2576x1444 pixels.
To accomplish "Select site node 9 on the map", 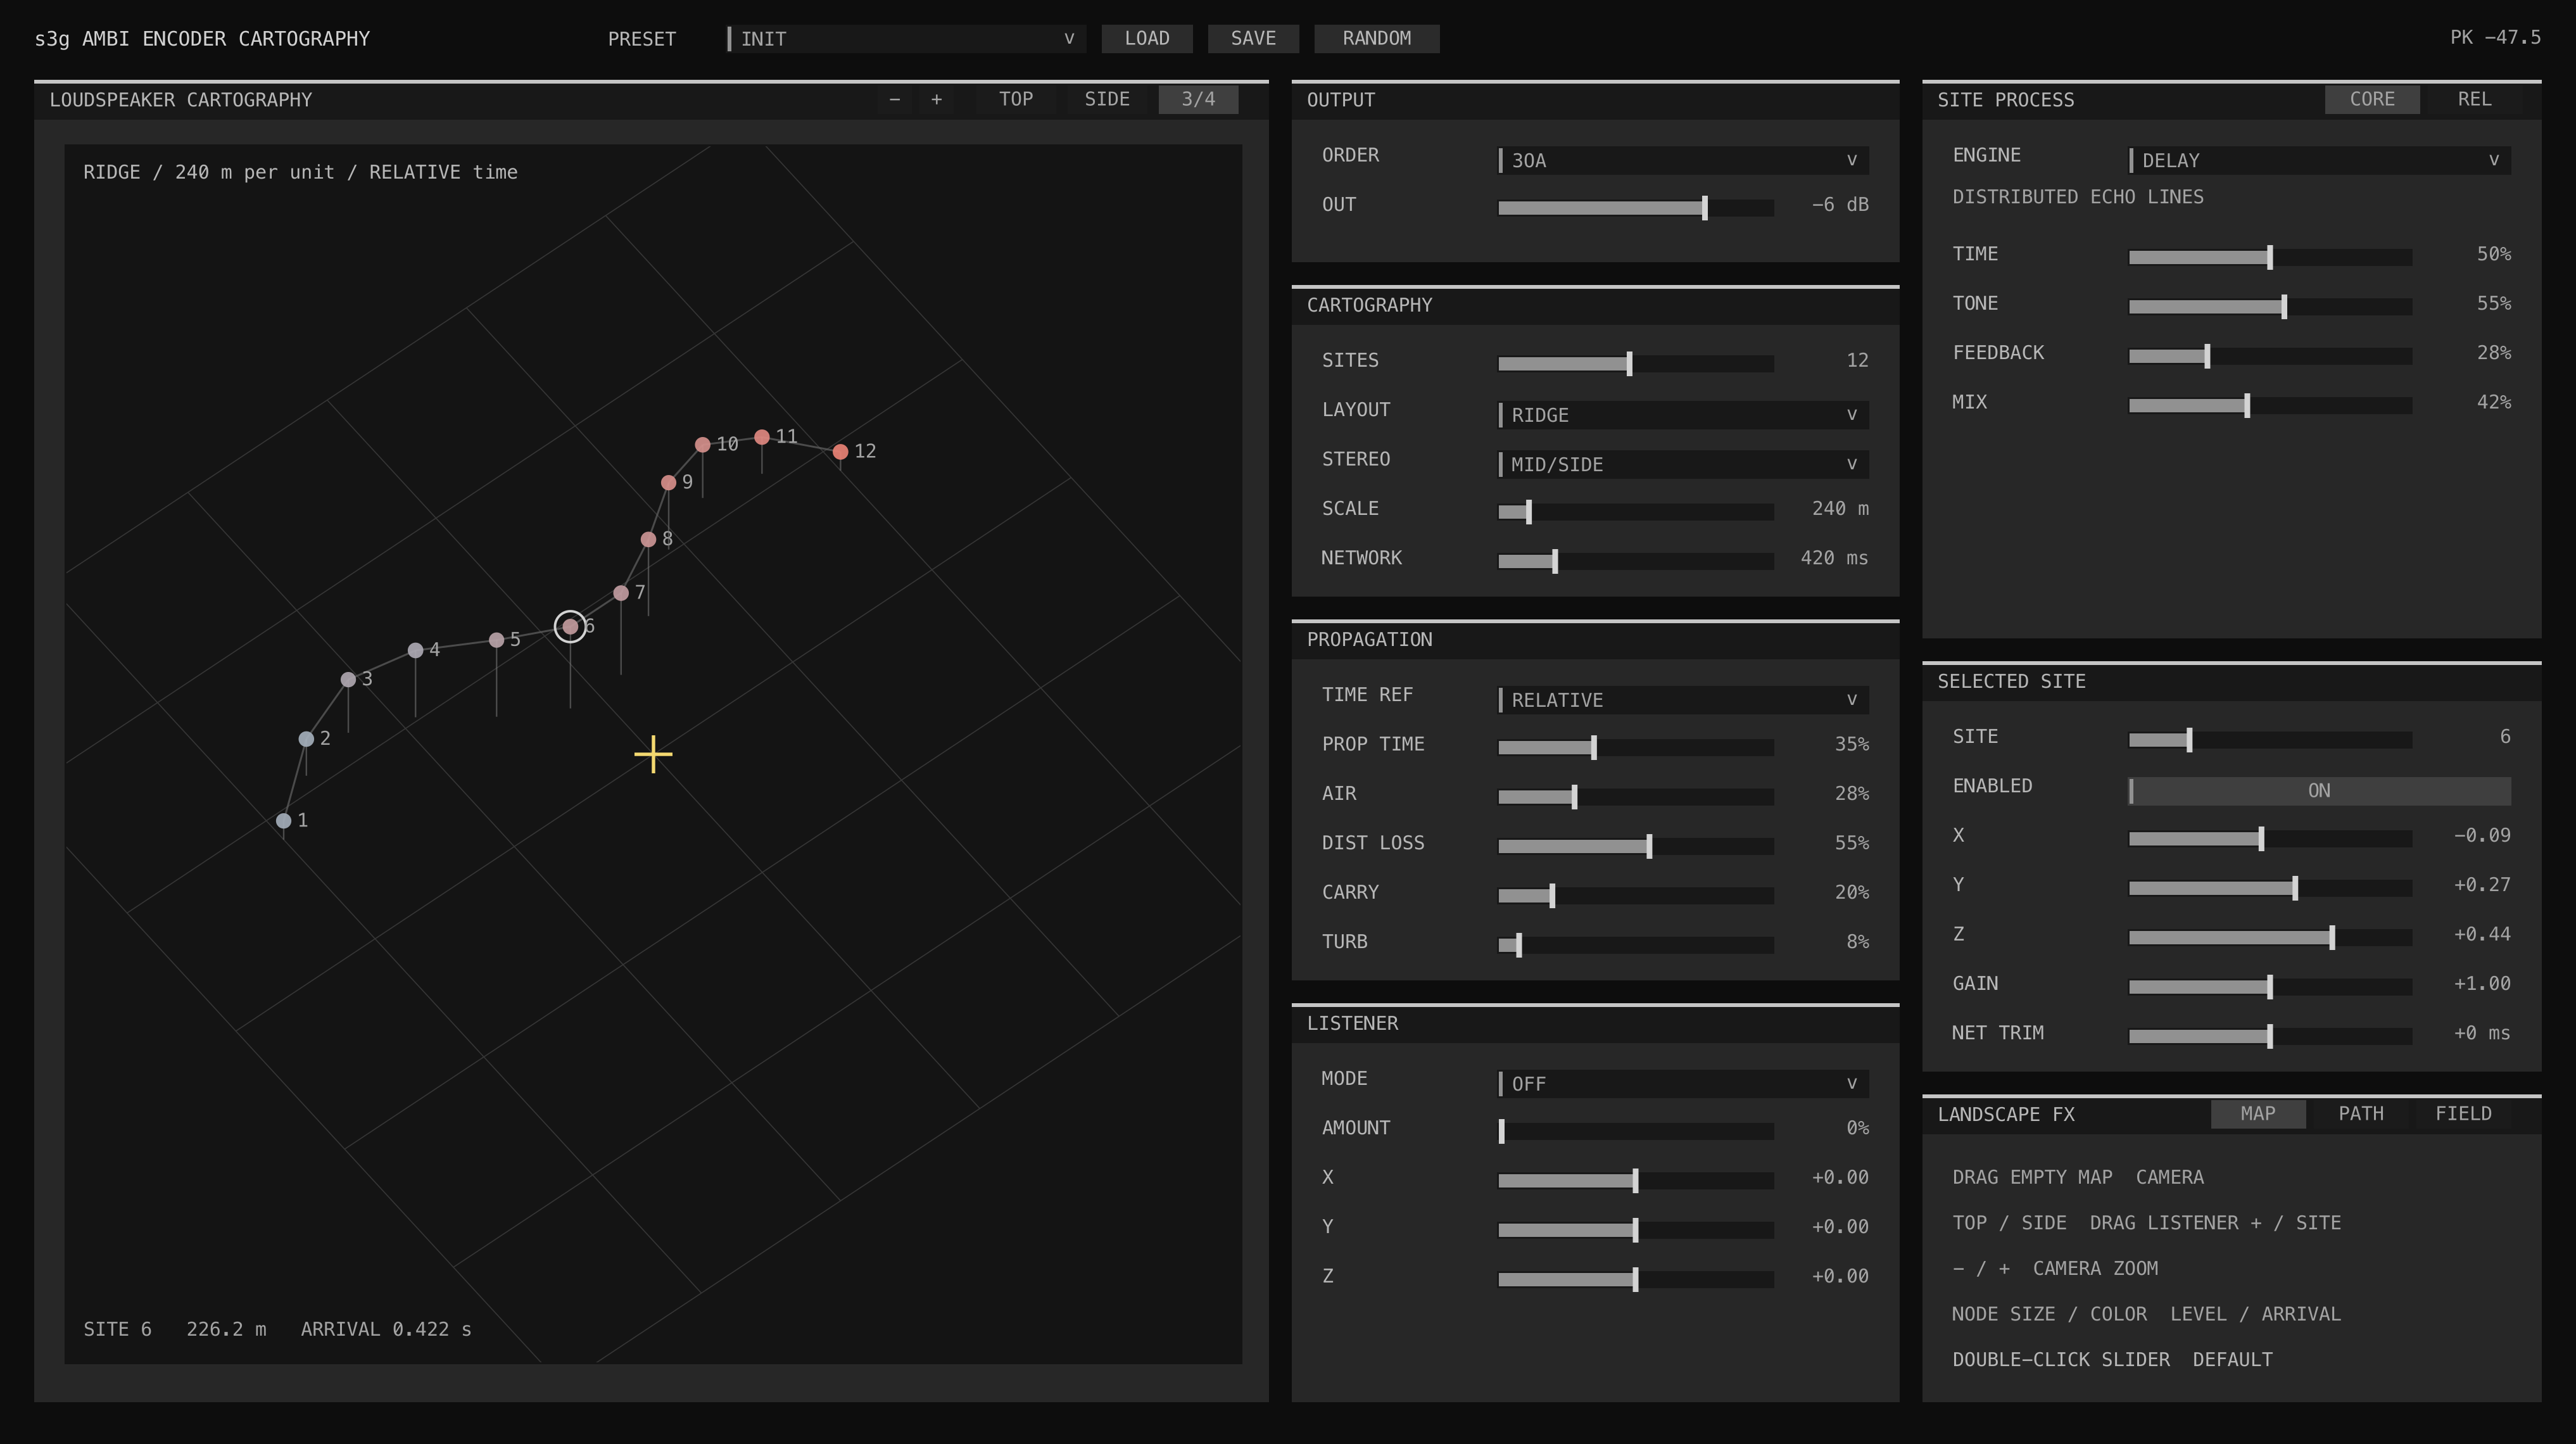I will pyautogui.click(x=668, y=483).
